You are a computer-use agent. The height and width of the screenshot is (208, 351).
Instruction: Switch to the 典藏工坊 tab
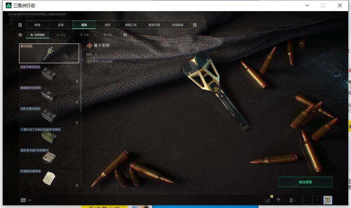(131, 25)
